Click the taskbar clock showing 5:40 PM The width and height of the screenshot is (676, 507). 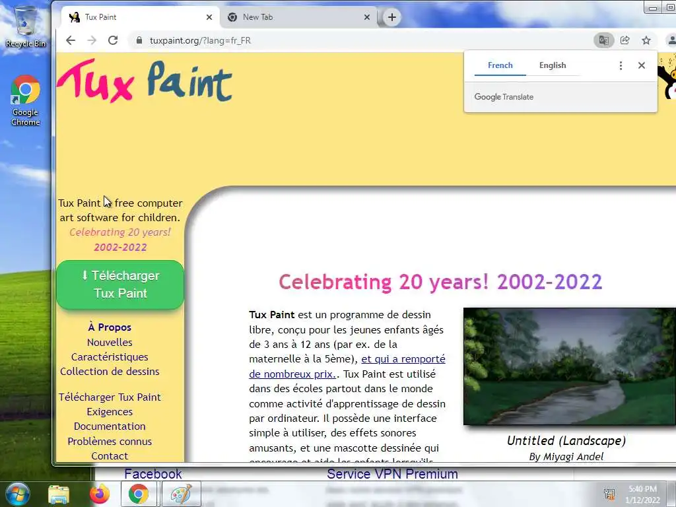642,494
